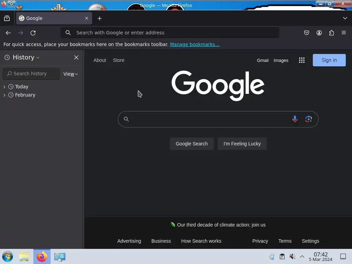Click Google Search button

click(191, 144)
